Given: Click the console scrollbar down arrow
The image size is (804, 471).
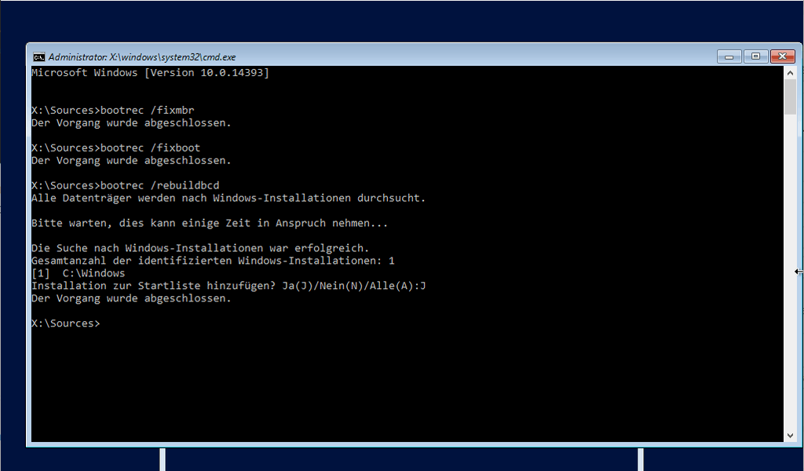Looking at the screenshot, I should point(790,436).
